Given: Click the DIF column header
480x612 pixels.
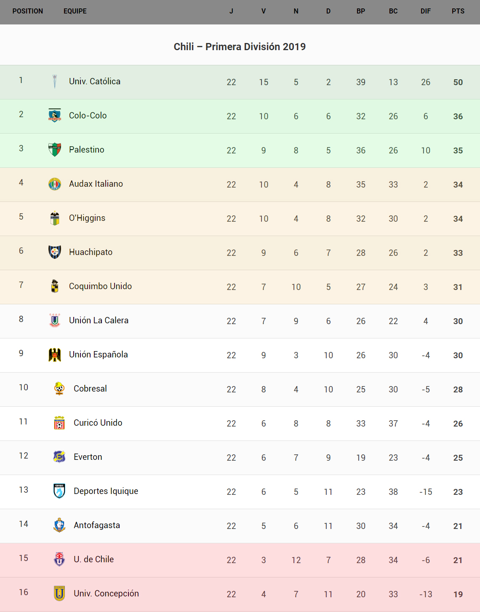Looking at the screenshot, I should pos(425,11).
